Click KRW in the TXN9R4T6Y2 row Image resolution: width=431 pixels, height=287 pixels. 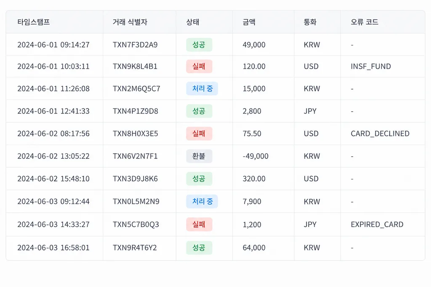coord(312,248)
